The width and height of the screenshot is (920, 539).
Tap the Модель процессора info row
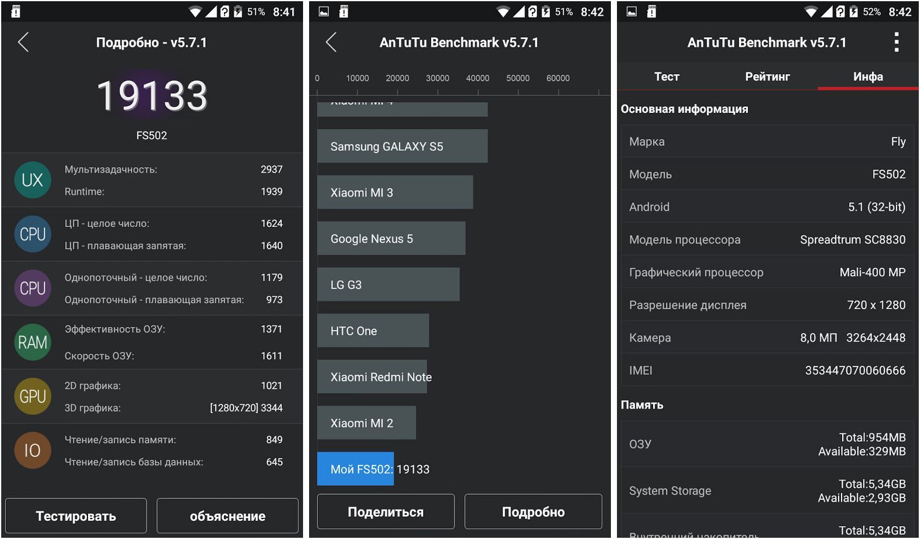(x=767, y=240)
